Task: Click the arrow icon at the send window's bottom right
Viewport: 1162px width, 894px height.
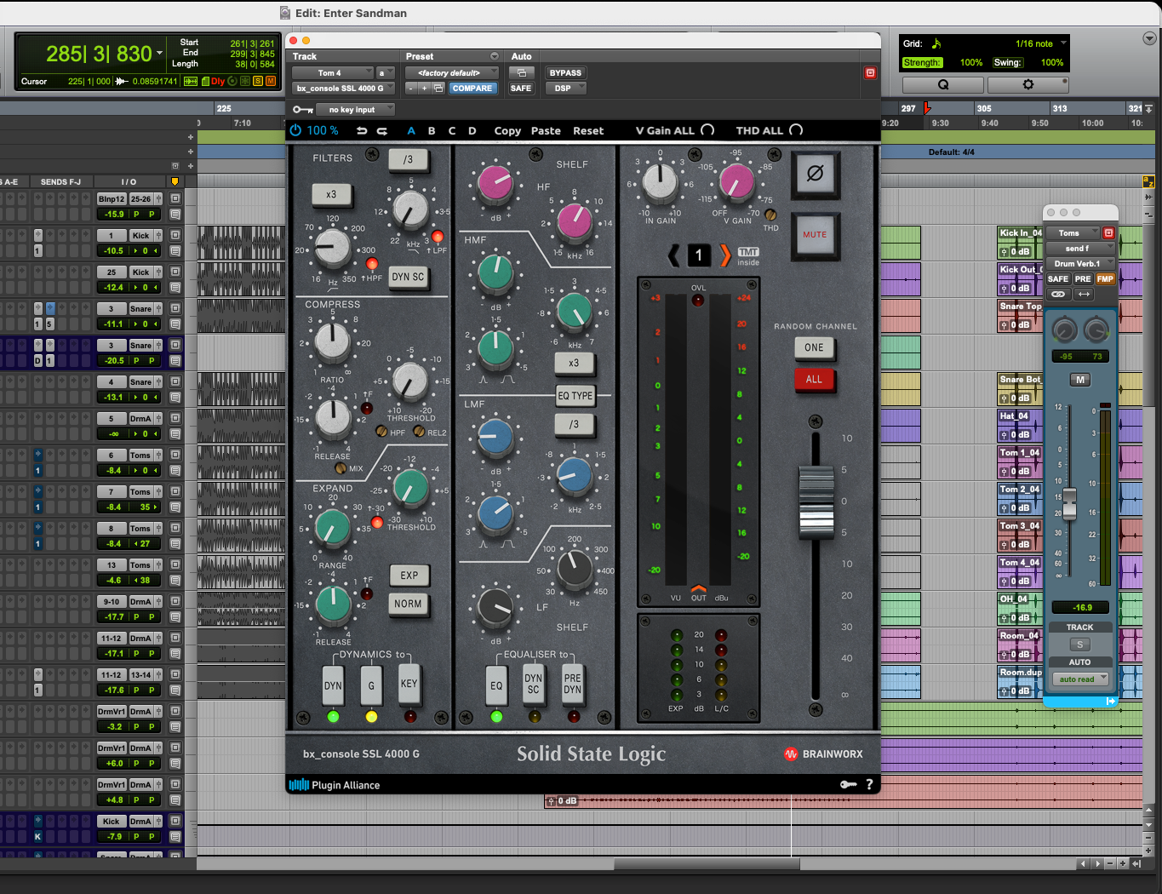Action: 1110,701
